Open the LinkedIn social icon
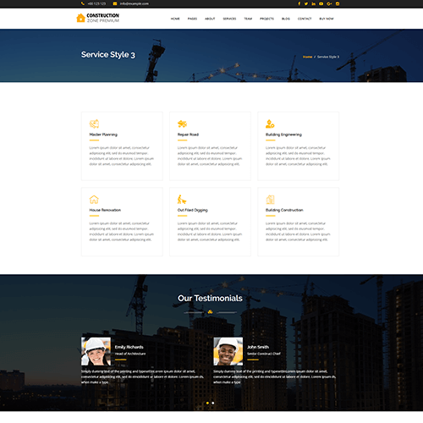The image size is (423, 423). click(314, 3)
